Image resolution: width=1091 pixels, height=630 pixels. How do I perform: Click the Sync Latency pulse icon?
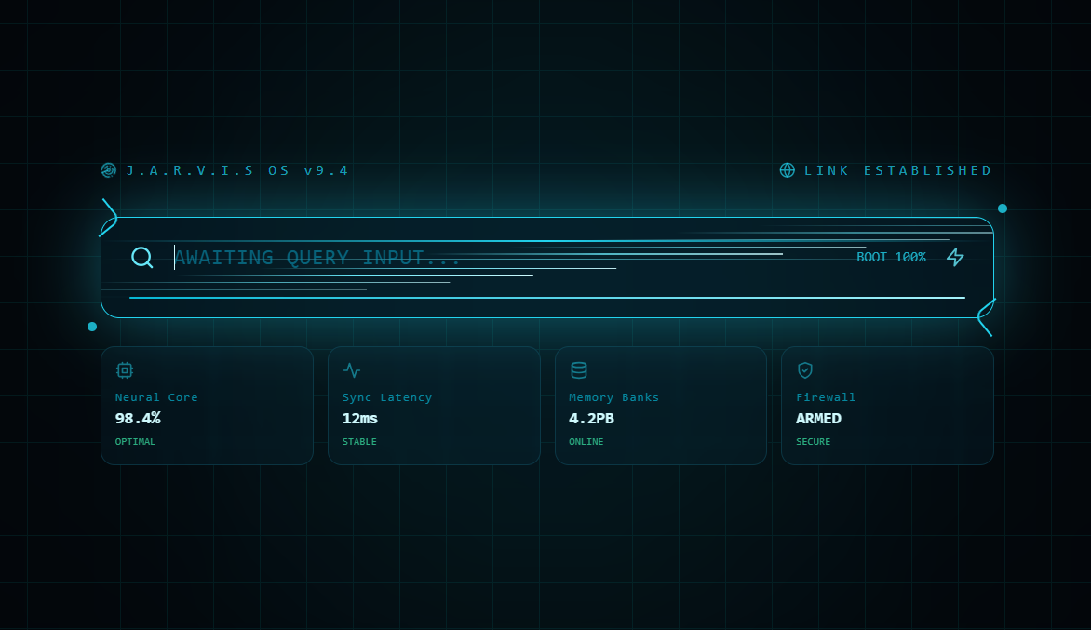tap(351, 370)
